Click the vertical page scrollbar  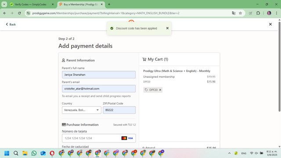tap(279, 67)
